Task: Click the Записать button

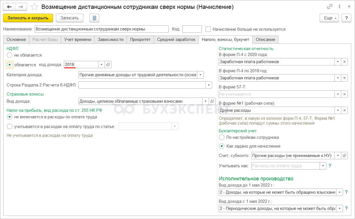Action: coord(69,18)
